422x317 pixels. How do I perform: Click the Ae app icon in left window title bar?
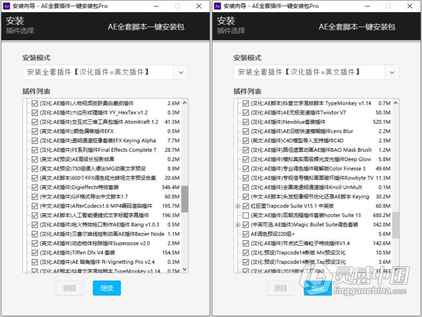click(6, 6)
